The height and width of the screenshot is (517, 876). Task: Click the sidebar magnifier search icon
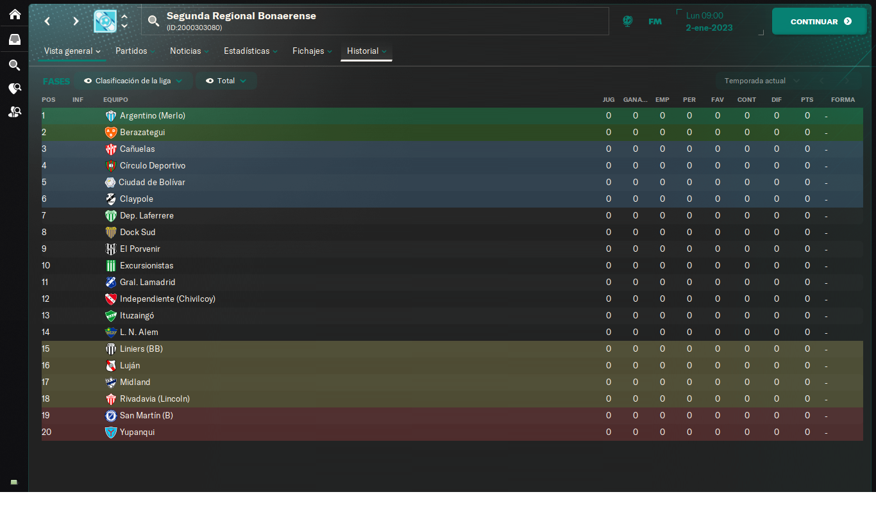14,65
